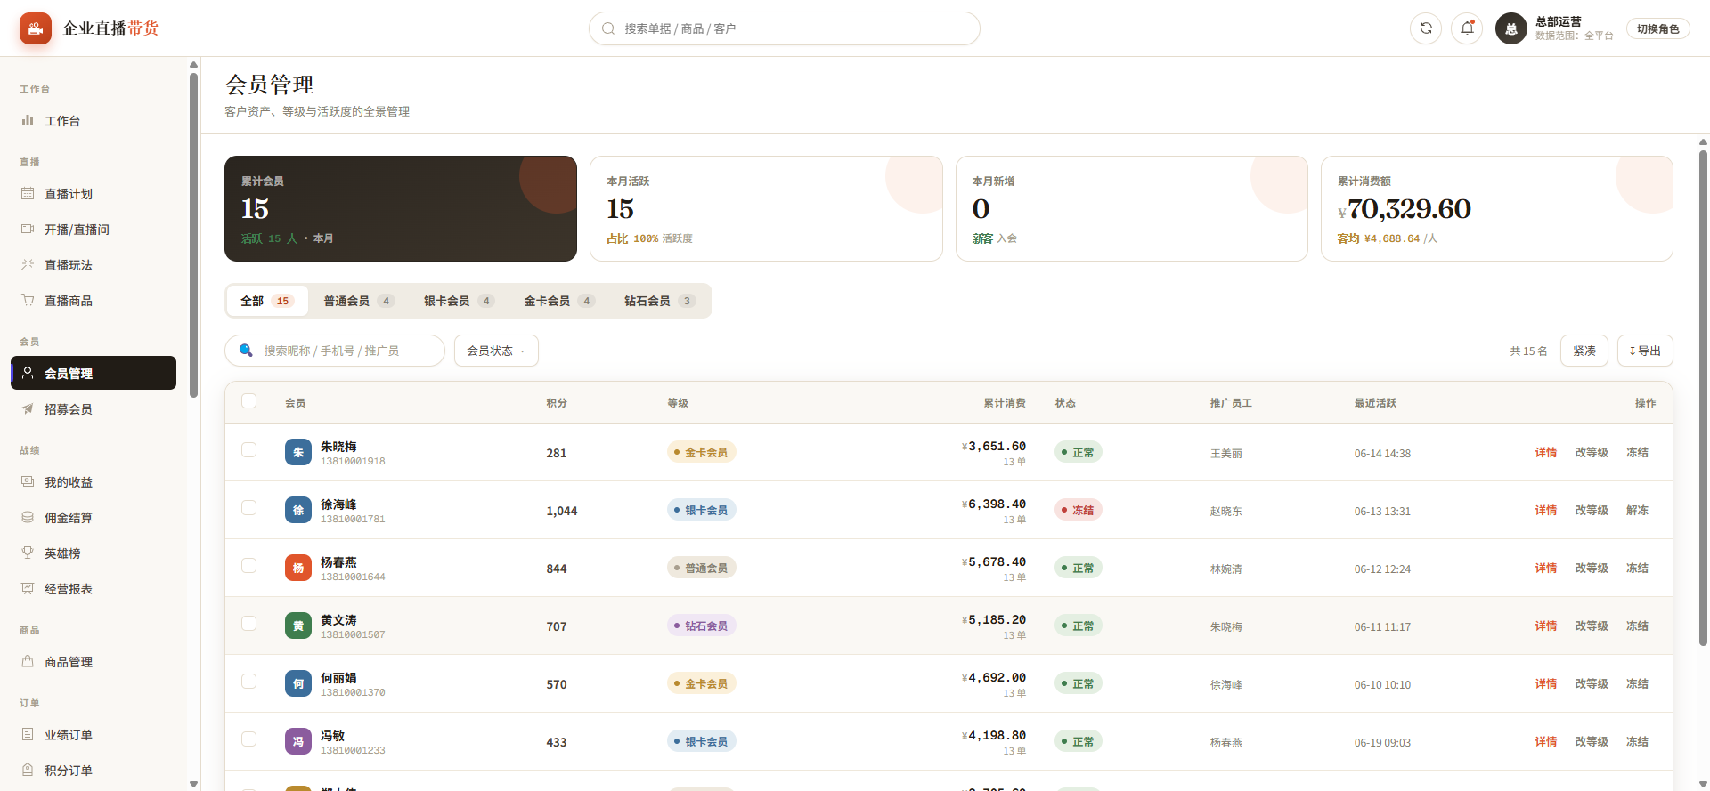Click the 我的收益 icon

28,482
